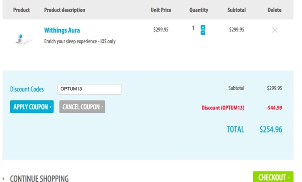Go back via CONTINUE SHOPPING link

(39, 178)
